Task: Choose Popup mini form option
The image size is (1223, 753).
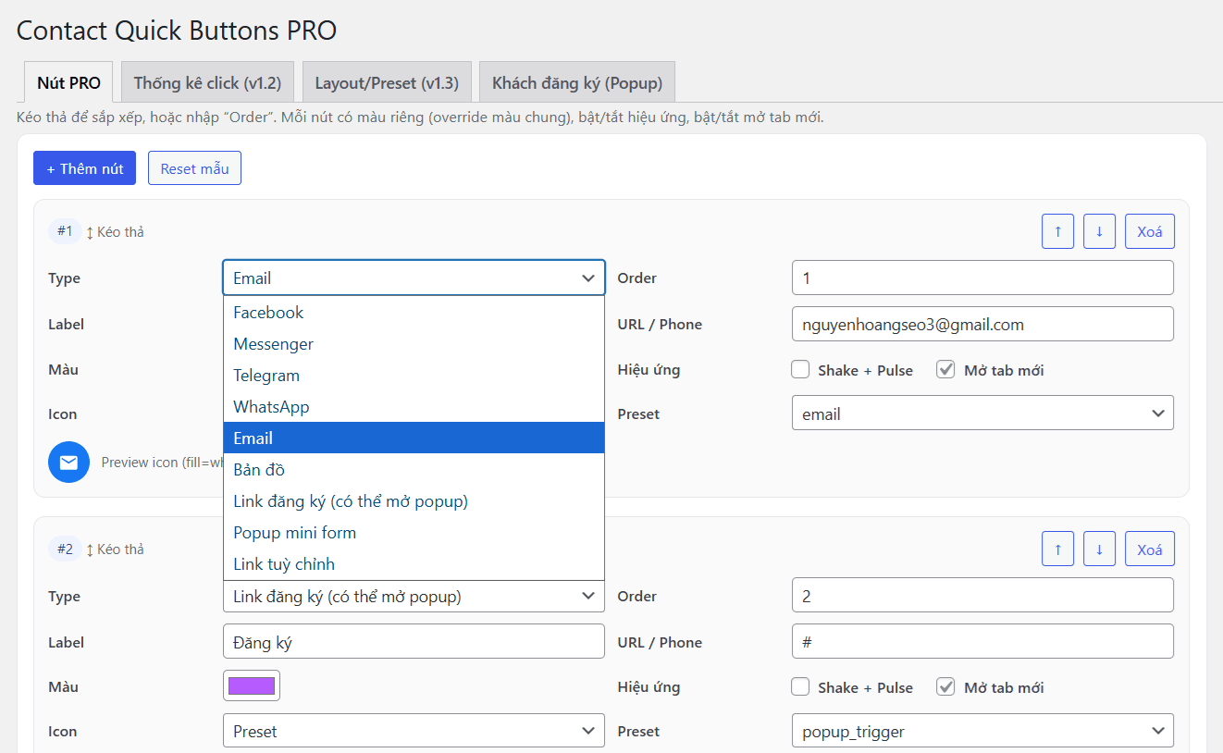Action: pyautogui.click(x=294, y=533)
